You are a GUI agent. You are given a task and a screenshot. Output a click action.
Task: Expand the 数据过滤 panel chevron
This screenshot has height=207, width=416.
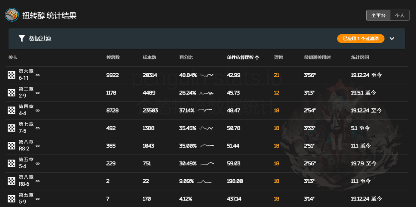coord(392,39)
